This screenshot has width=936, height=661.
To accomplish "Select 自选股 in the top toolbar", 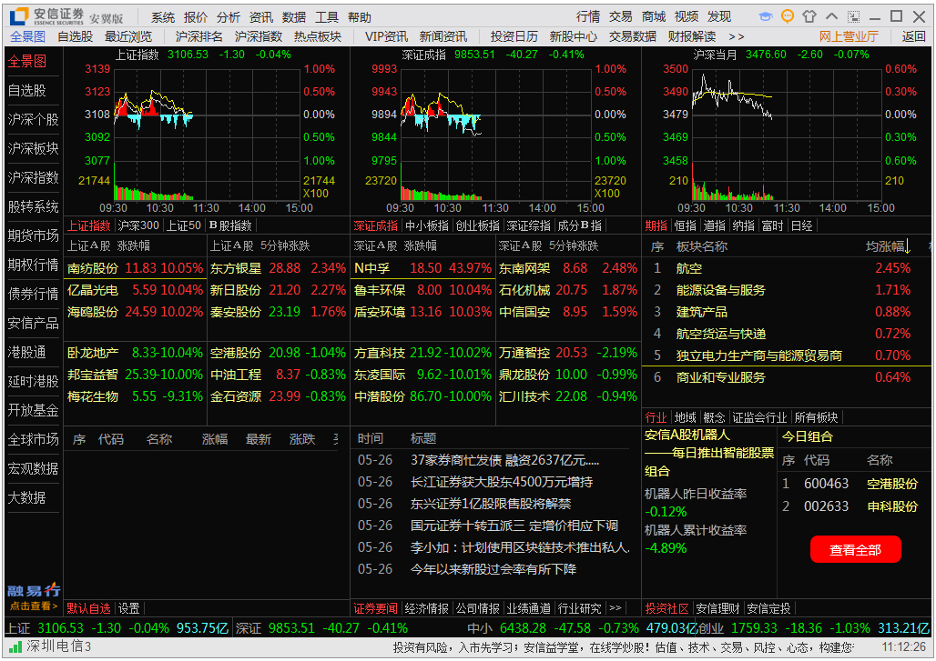I will pos(76,37).
